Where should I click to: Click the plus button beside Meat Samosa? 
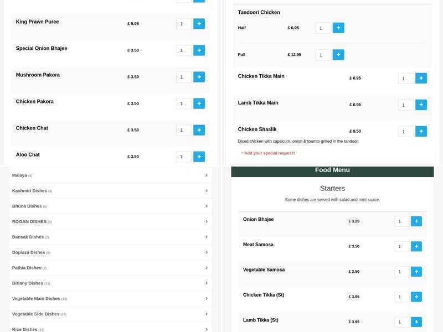pyautogui.click(x=416, y=247)
